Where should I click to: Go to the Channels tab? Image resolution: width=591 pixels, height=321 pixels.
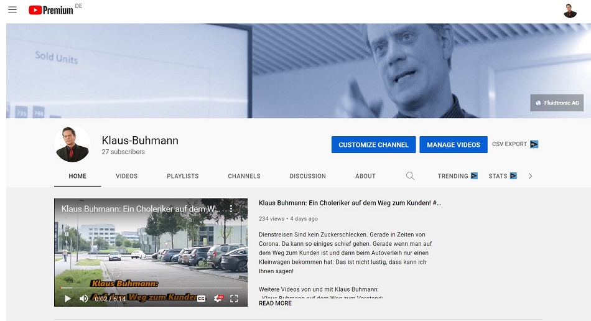(x=244, y=176)
